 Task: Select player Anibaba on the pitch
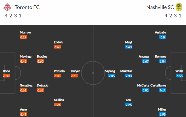[x=161, y=32]
